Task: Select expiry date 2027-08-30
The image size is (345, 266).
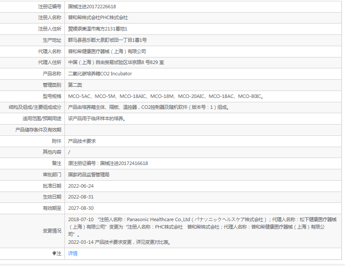Action: click(81, 208)
